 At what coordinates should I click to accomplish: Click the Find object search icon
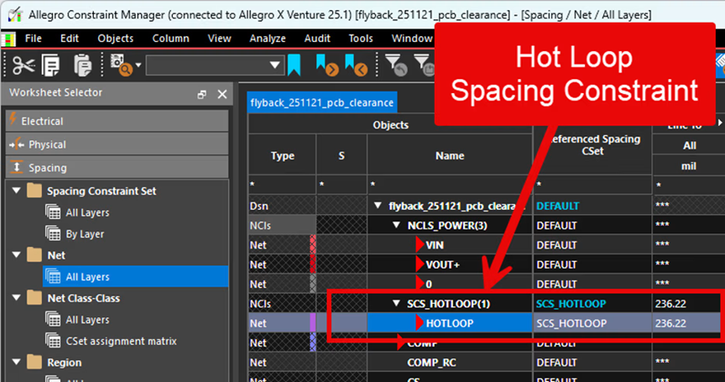(121, 65)
